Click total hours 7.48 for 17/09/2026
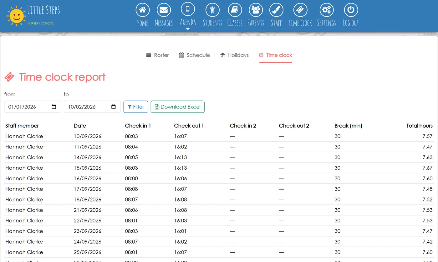 point(427,189)
